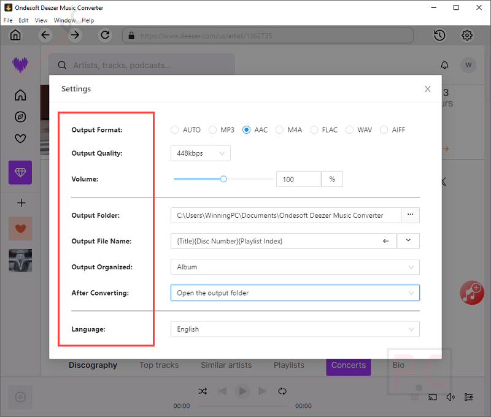This screenshot has height=417, width=491.
Task: Click the red add-to-convert music button
Action: point(472,293)
